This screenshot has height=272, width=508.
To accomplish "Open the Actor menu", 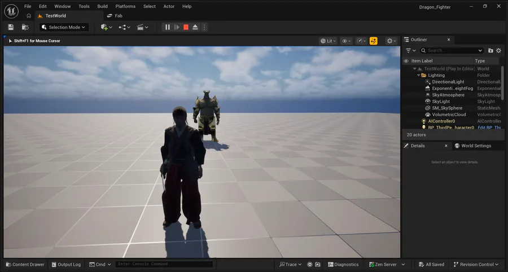I will click(x=169, y=6).
